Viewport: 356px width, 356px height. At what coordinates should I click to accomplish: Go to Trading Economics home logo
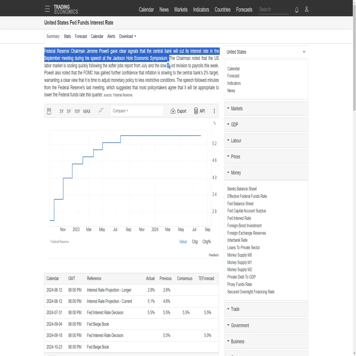click(x=66, y=9)
